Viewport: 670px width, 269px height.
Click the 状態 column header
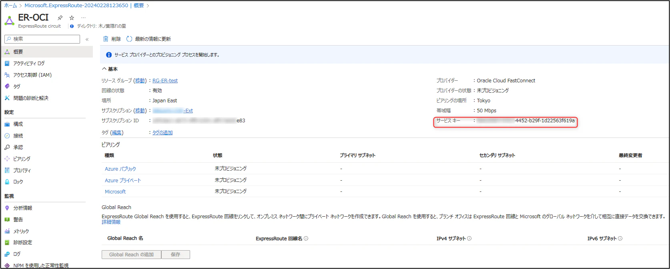point(218,155)
